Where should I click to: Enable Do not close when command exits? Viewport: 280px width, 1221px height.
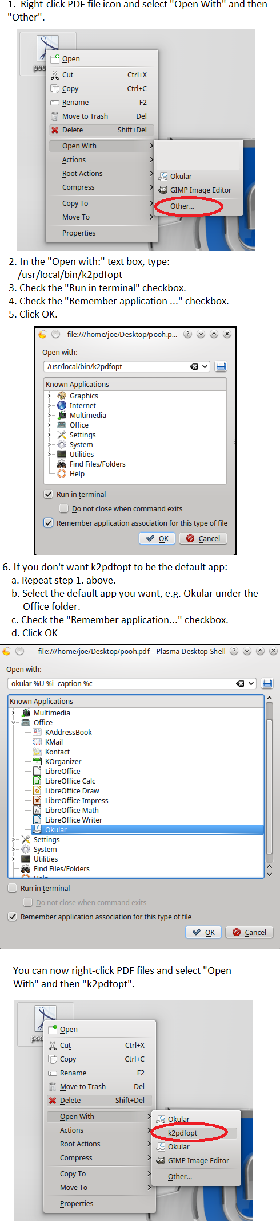click(x=64, y=508)
